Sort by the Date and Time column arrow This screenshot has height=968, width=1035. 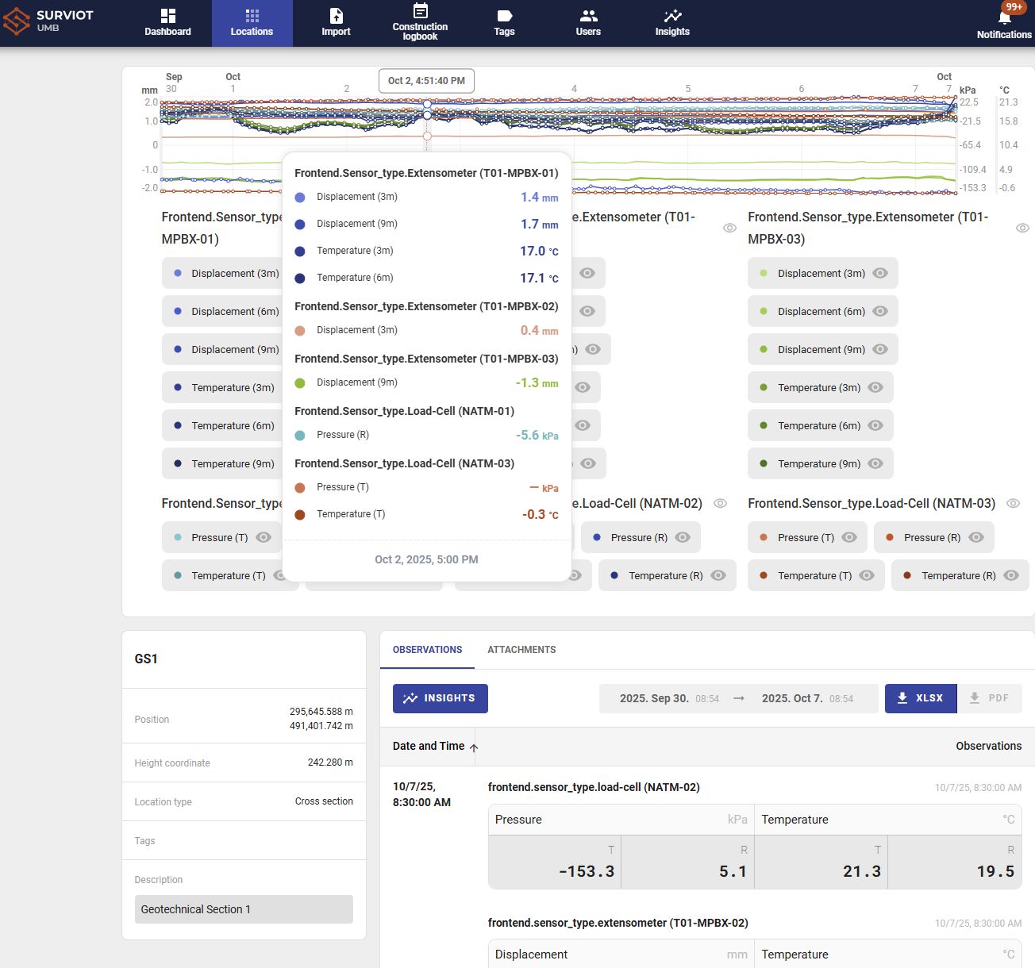pyautogui.click(x=474, y=747)
